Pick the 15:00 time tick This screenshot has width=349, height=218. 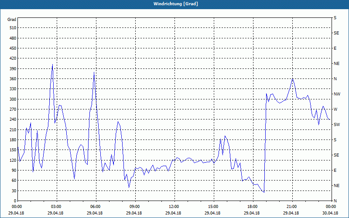pos(214,206)
